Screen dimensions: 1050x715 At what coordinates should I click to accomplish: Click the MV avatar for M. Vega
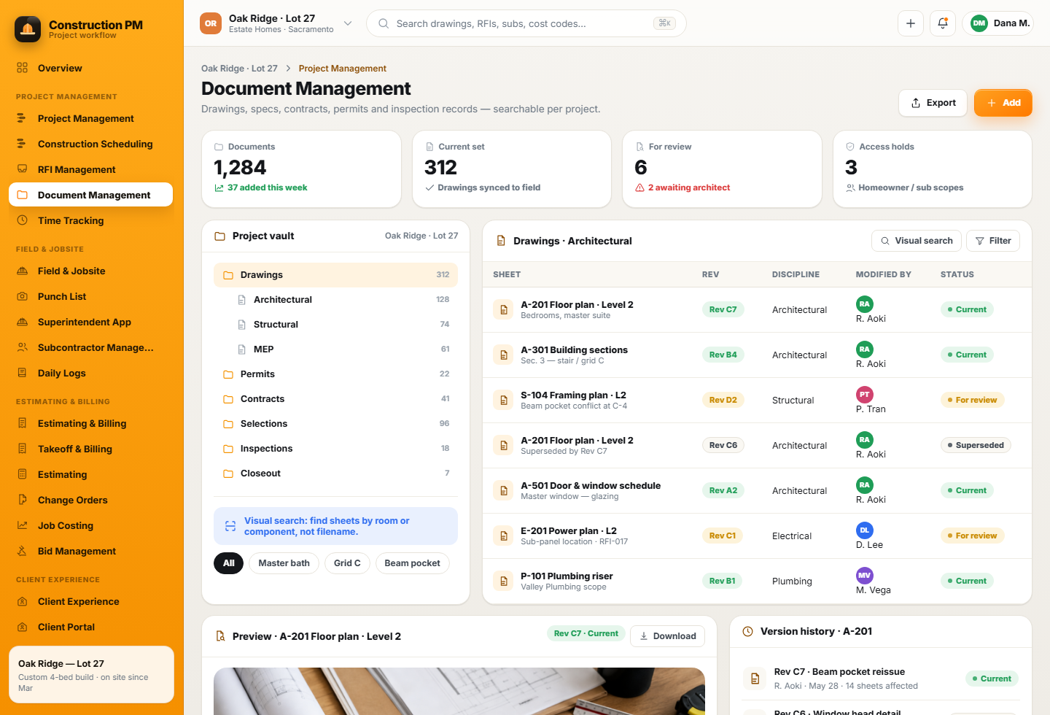[x=864, y=575]
